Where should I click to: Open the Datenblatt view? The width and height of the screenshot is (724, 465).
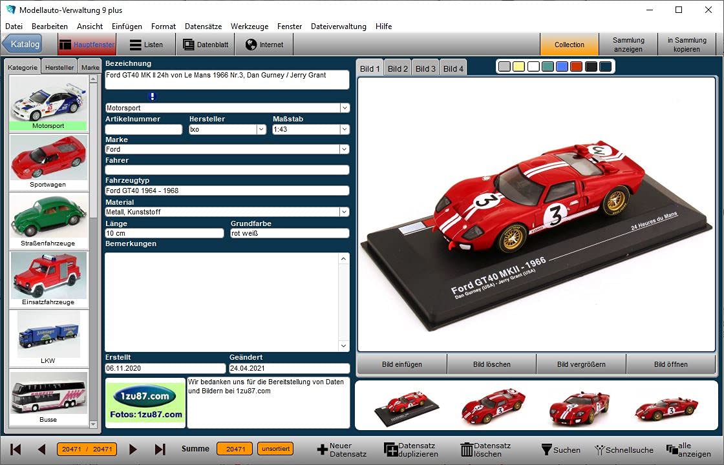tap(206, 45)
